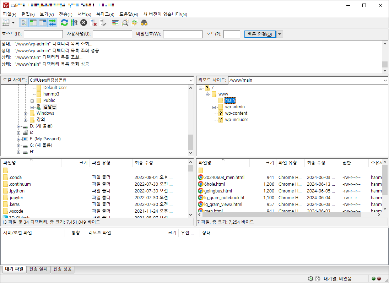The width and height of the screenshot is (389, 283).
Task: Refresh the file and folder listings
Action: point(65,22)
